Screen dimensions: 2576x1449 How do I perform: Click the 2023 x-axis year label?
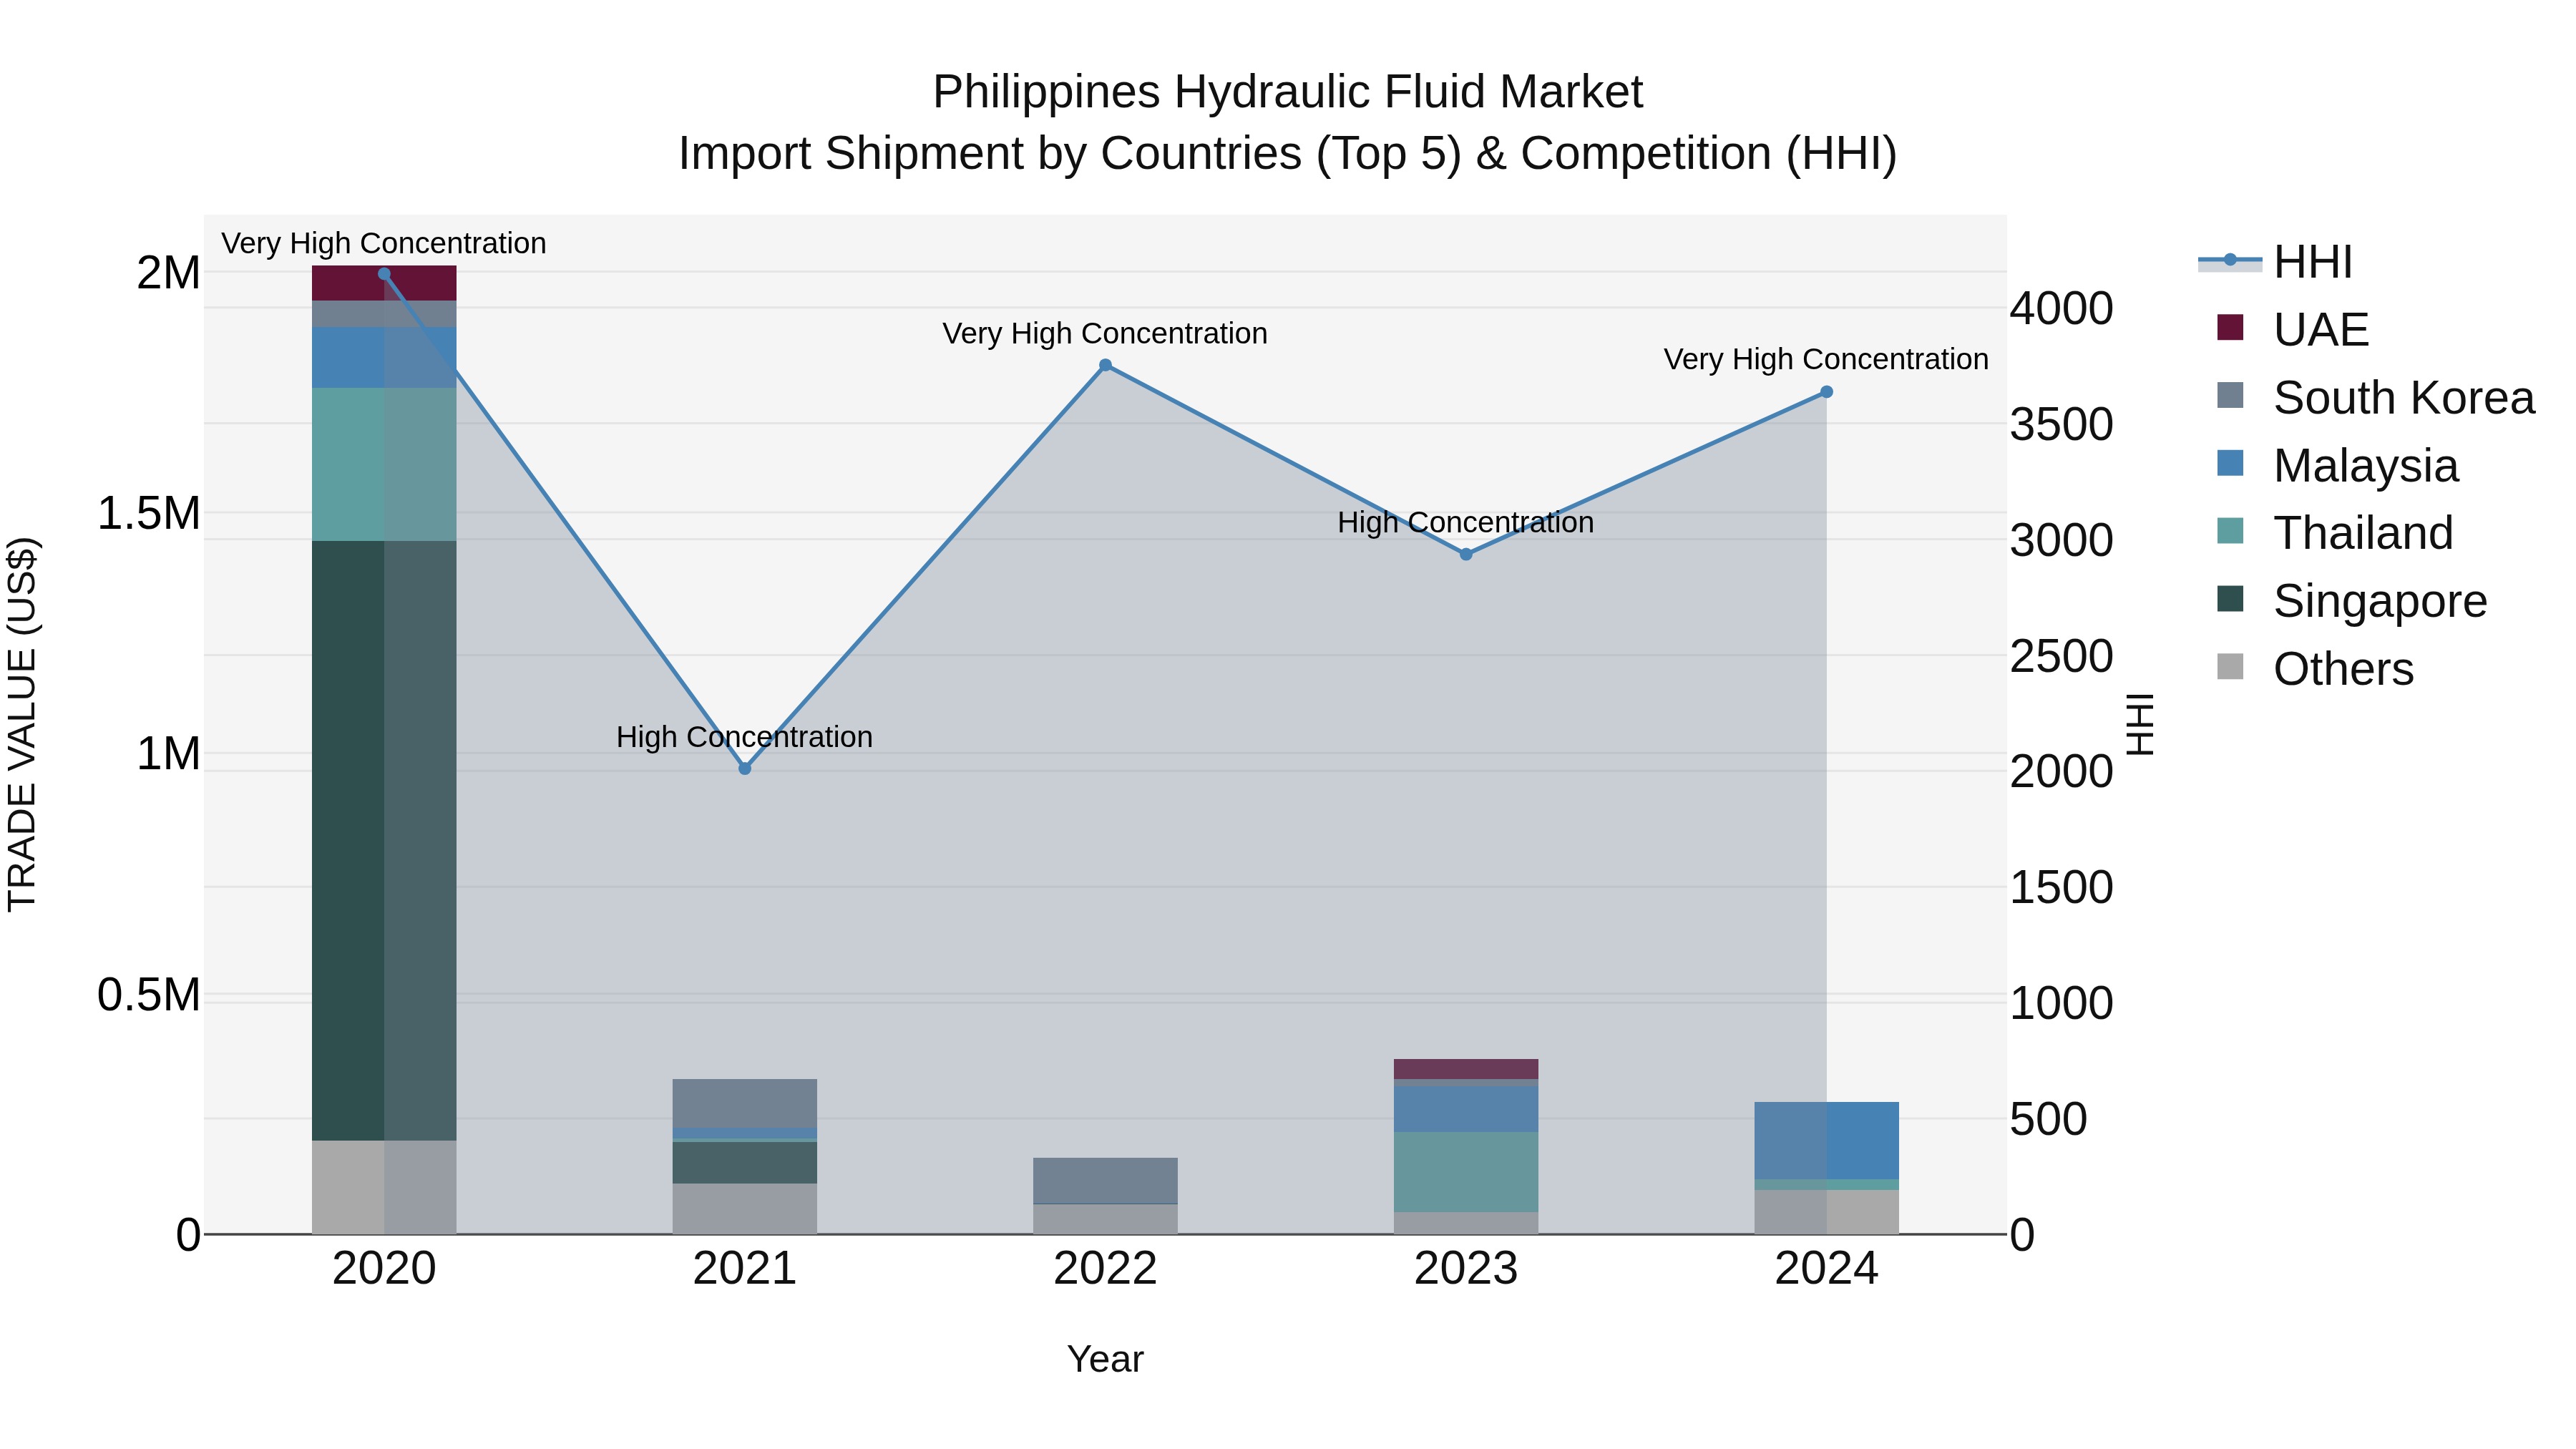(1466, 1269)
